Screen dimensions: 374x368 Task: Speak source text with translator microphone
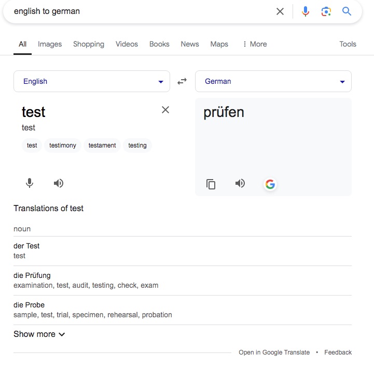pyautogui.click(x=30, y=183)
